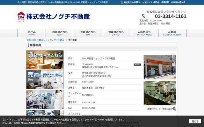This screenshot has height=127, width=204.
Task: Click the 中央線 高円寺駅 徒歩2分 text
Action: tap(94, 73)
